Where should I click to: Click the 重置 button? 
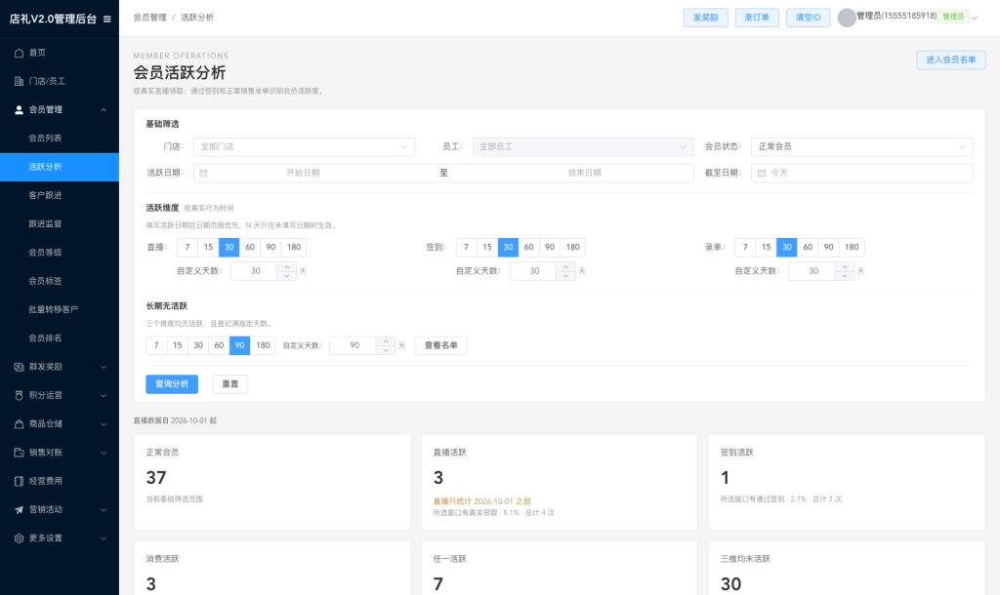point(230,384)
